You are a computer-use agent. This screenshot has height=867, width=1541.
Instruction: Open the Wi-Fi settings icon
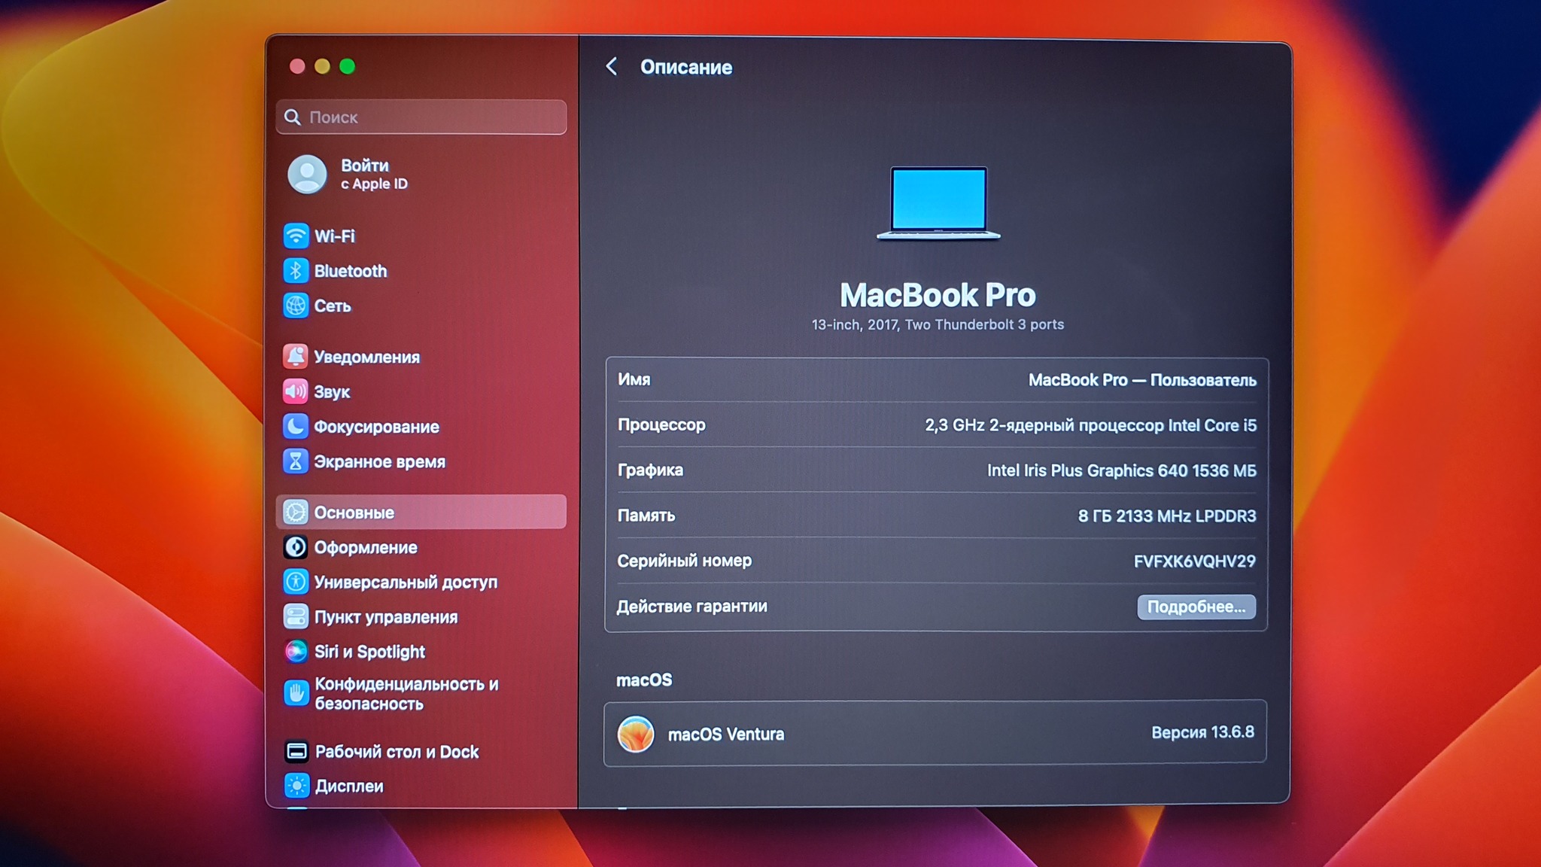(296, 236)
